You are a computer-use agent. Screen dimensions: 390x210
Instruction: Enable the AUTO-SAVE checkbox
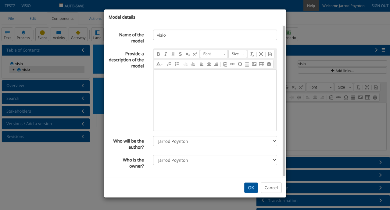[61, 5]
